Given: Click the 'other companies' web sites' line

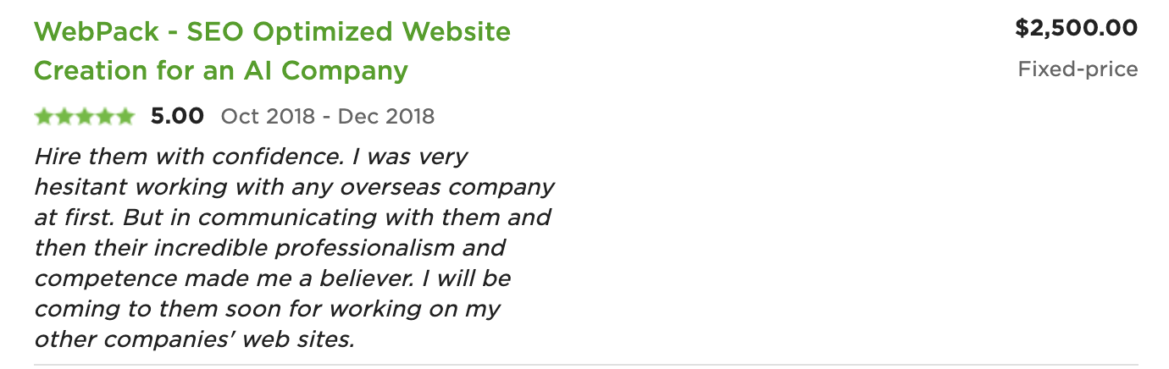Looking at the screenshot, I should point(193,339).
